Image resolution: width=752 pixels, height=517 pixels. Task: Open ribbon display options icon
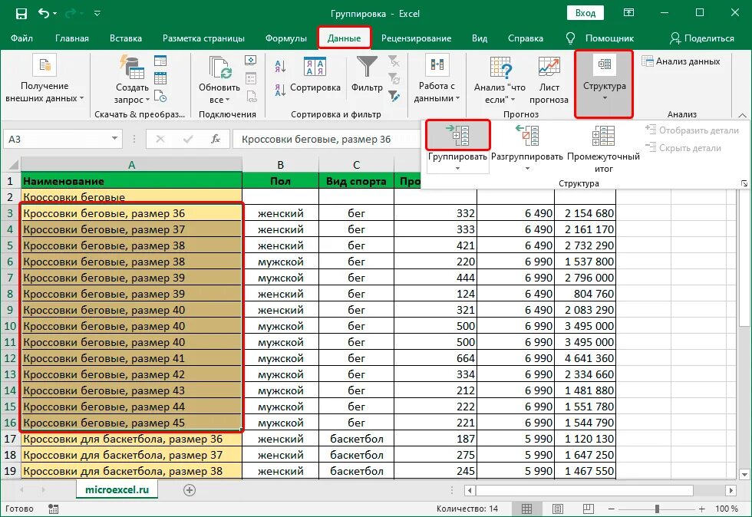(628, 13)
